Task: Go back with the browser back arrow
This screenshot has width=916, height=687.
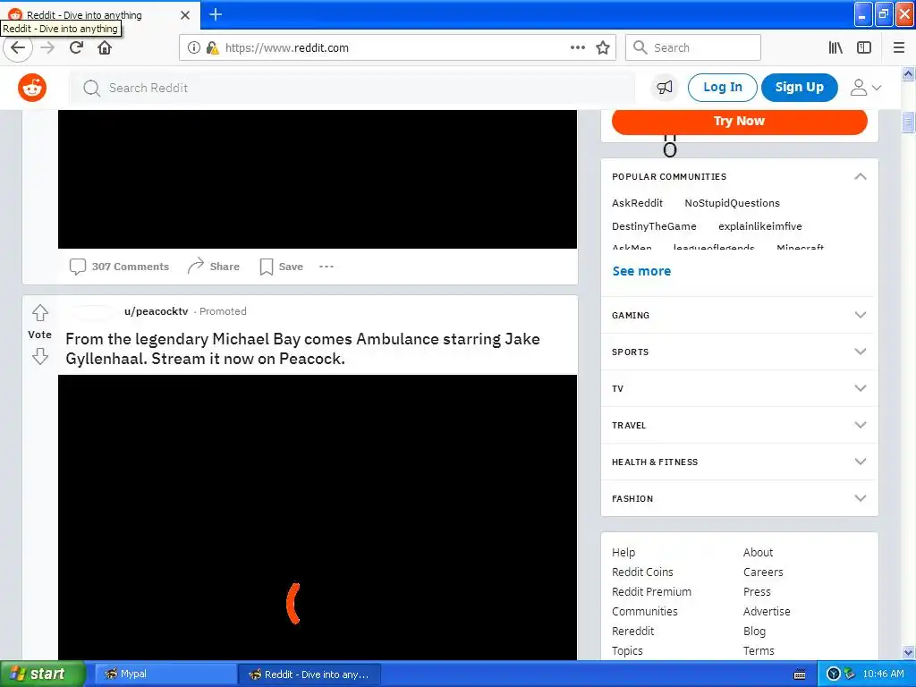Action: coord(18,47)
